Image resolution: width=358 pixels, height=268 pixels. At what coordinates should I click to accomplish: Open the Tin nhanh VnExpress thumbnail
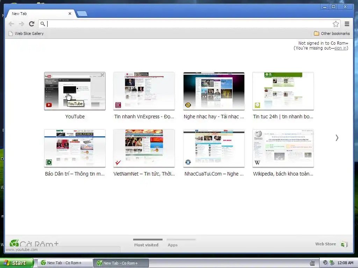144,91
